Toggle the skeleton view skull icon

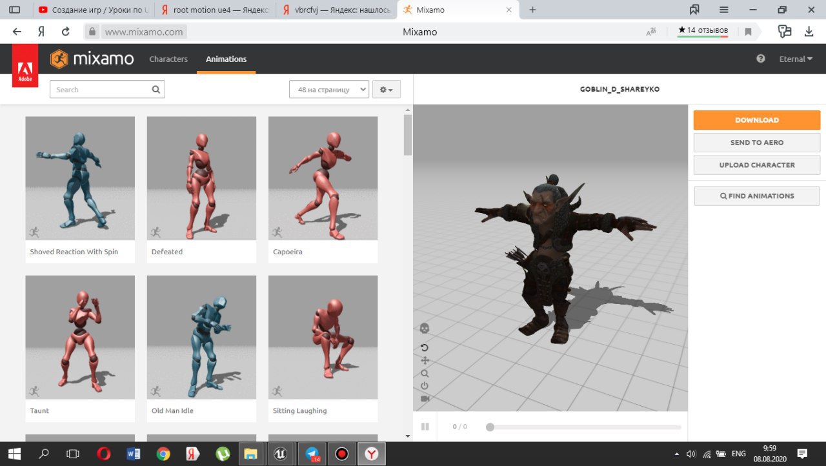click(425, 329)
